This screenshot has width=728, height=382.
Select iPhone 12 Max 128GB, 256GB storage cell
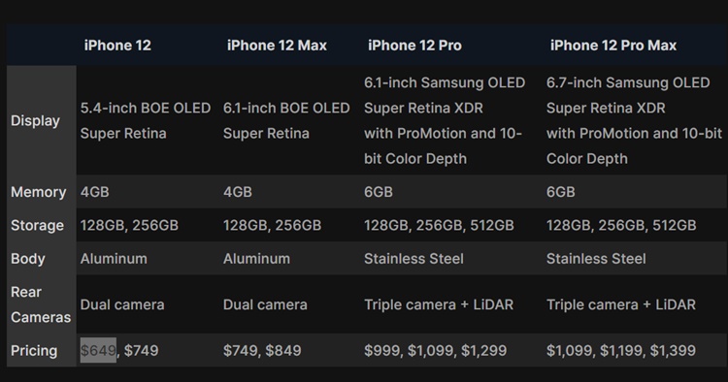coord(272,225)
